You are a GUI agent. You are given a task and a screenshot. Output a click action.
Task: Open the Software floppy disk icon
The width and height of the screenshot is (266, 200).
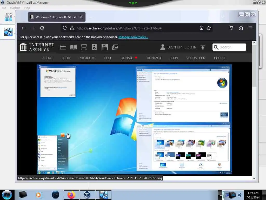[x=105, y=47]
